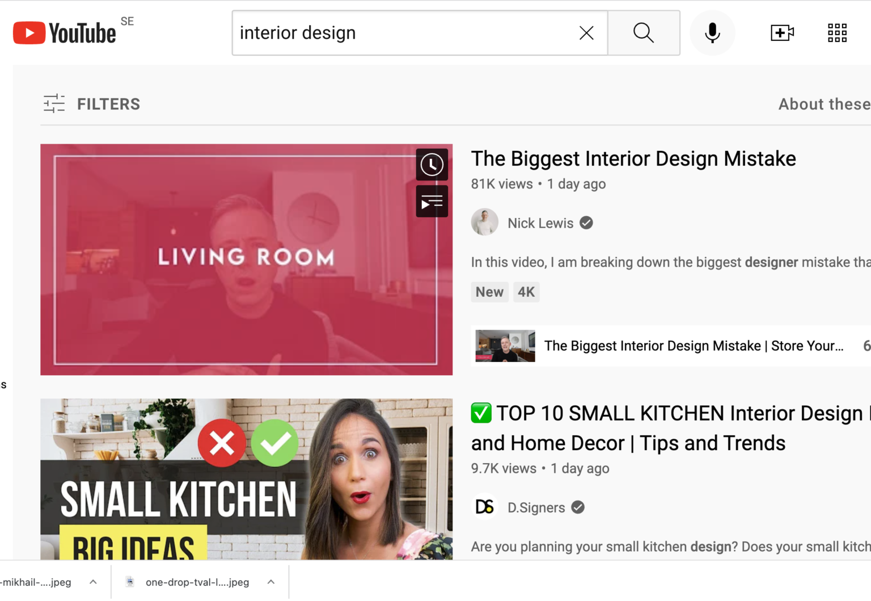Open the D.Signers channel name
This screenshot has height=601, width=871.
coord(536,507)
